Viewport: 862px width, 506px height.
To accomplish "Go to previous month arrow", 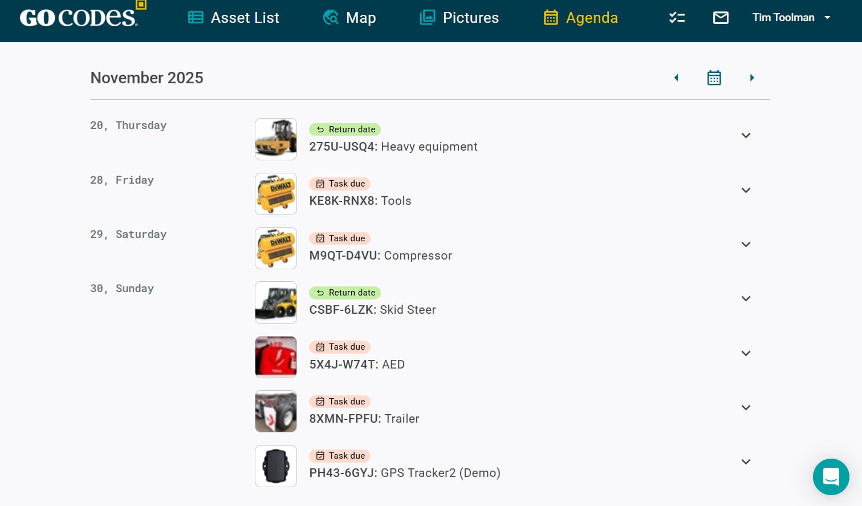I will coord(676,78).
